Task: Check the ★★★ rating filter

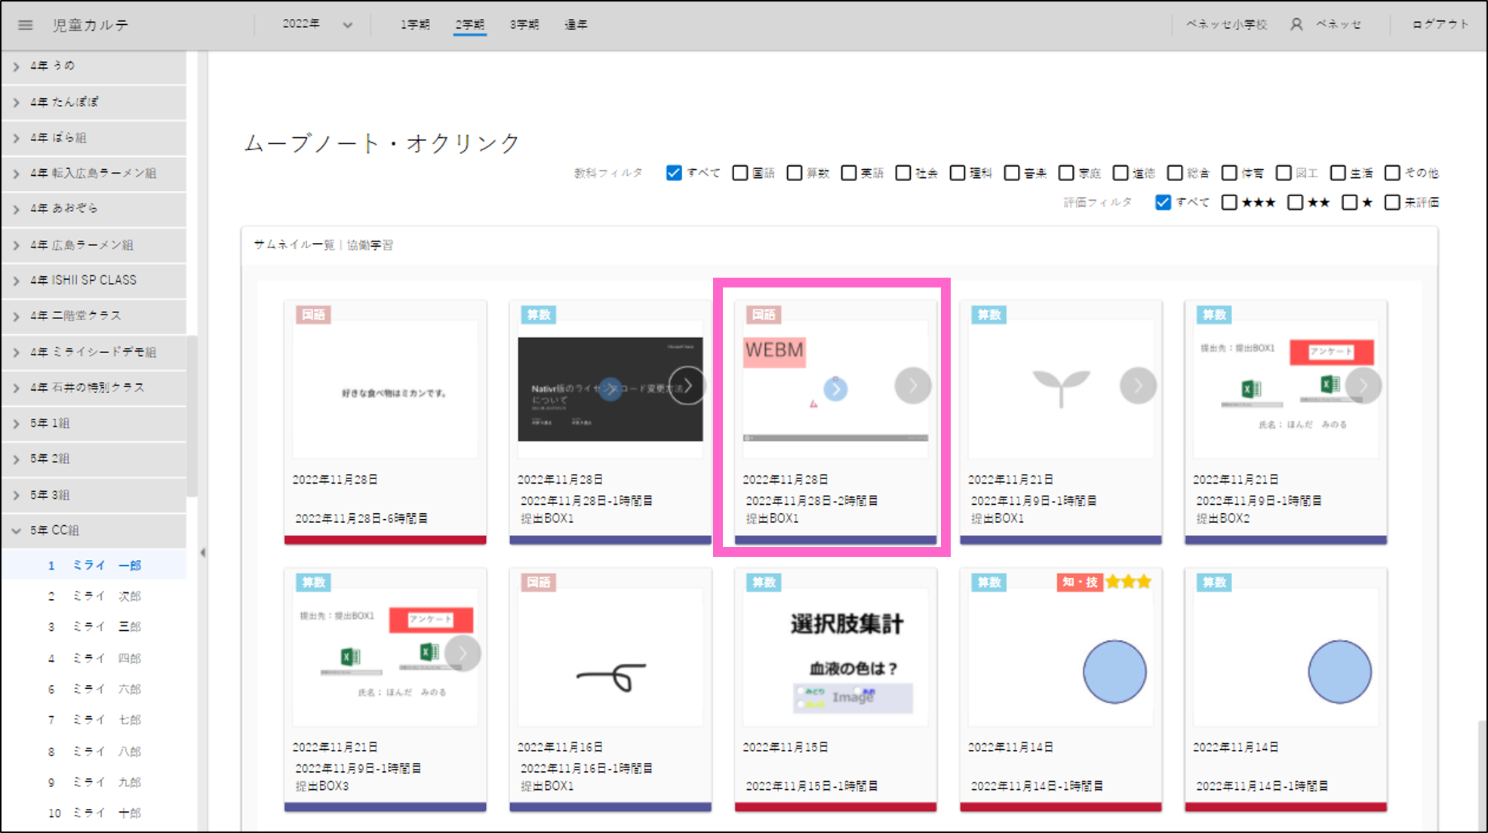Action: click(1229, 202)
